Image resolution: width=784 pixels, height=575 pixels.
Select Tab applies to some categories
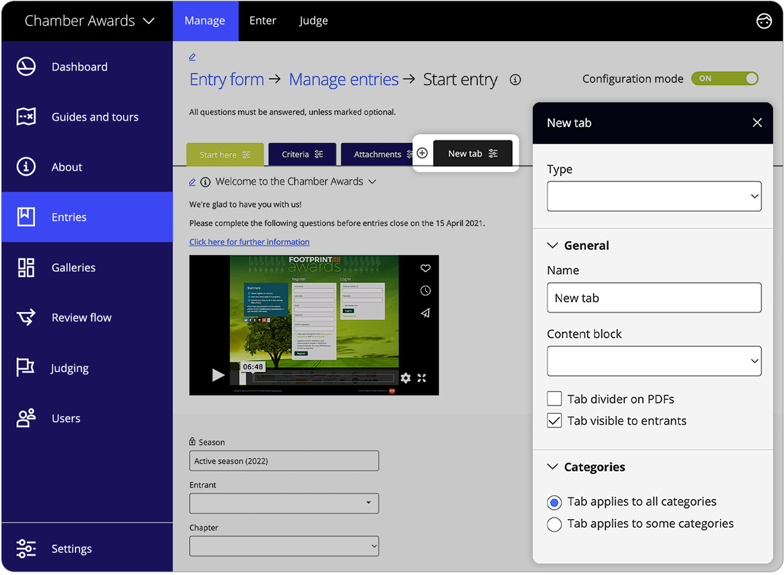(554, 524)
